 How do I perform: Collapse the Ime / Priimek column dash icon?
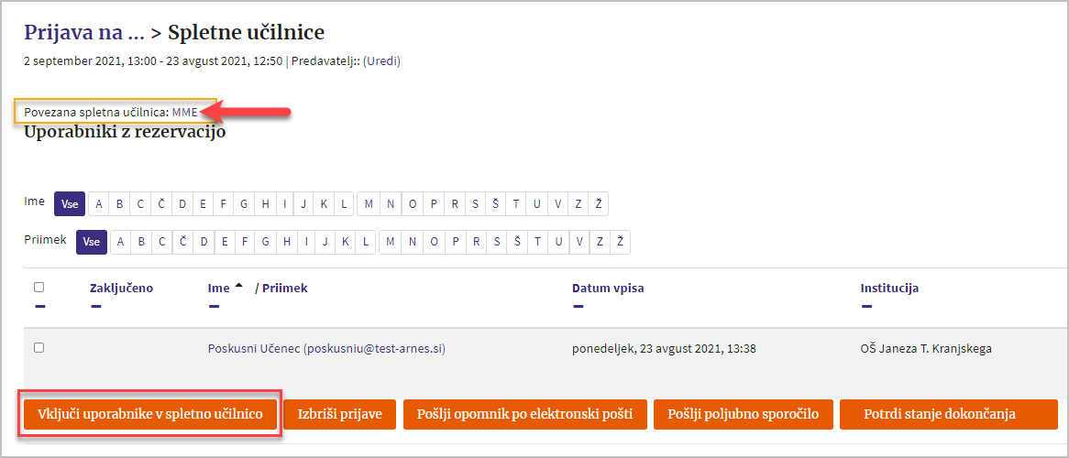(214, 307)
